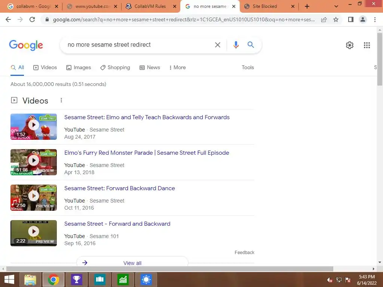The image size is (383, 287).
Task: Open the blue sun app in taskbar
Action: click(146, 280)
